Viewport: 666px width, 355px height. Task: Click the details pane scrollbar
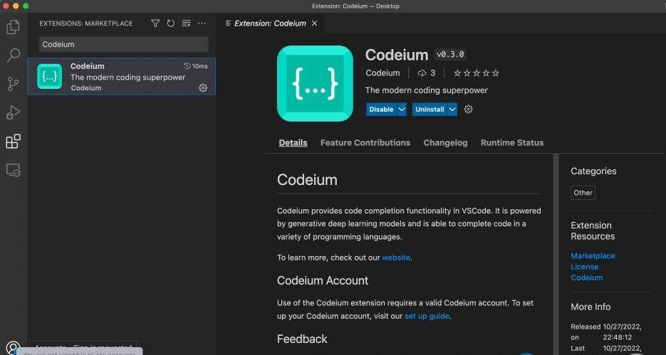click(556, 255)
